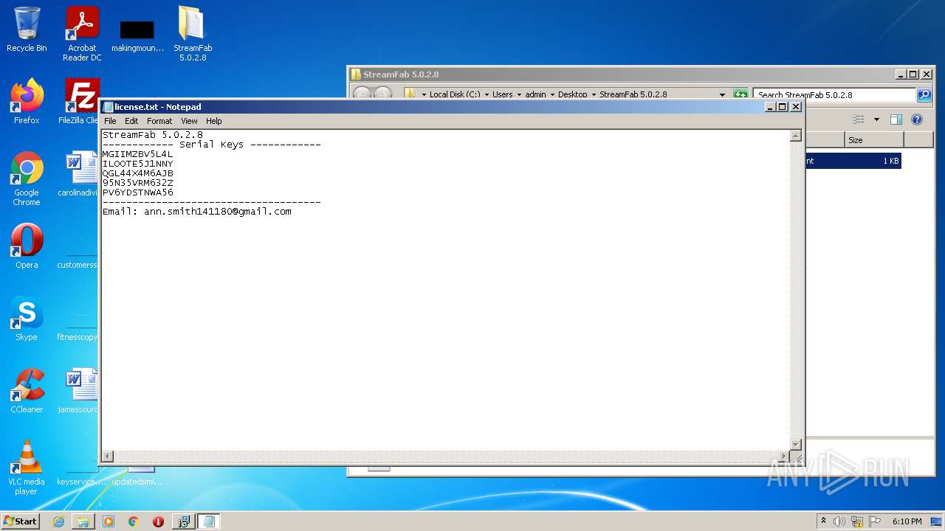Click the Search StreamFab 5.0.2.8 field

(x=834, y=94)
